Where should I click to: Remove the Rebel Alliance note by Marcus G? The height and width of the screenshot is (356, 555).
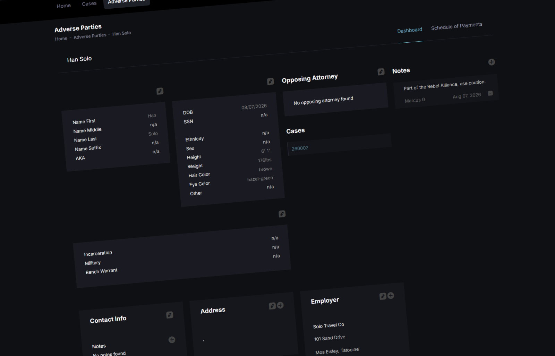coord(490,93)
